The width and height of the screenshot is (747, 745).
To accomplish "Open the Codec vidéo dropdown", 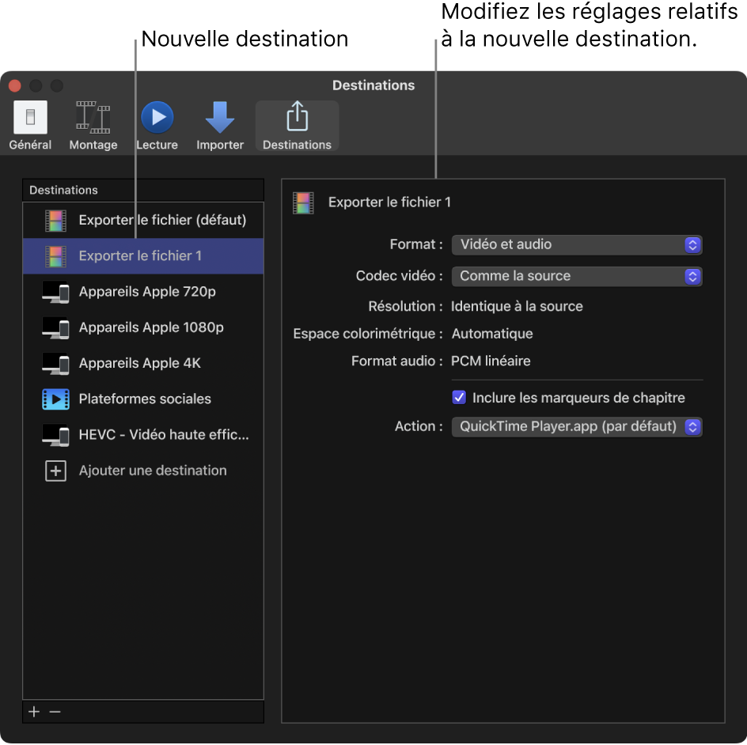I will [x=576, y=276].
